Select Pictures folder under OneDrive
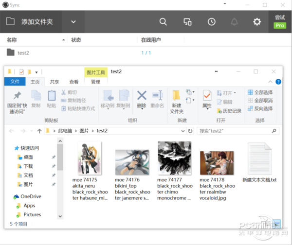292x245 pixels. pyautogui.click(x=29, y=214)
